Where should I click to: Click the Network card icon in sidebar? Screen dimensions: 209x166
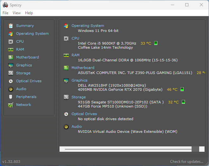11,105
